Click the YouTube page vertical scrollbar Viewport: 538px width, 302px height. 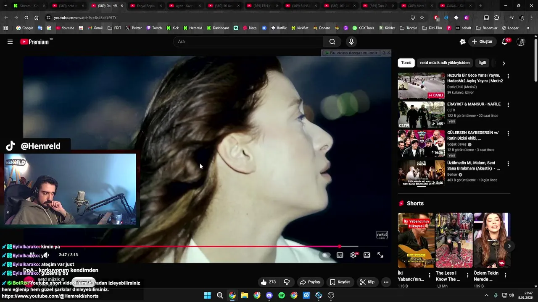point(535,60)
